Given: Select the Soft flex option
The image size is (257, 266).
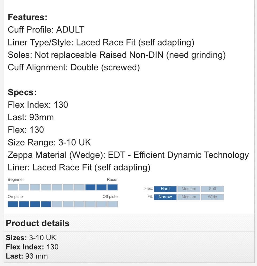Looking at the screenshot, I should coord(212,189).
